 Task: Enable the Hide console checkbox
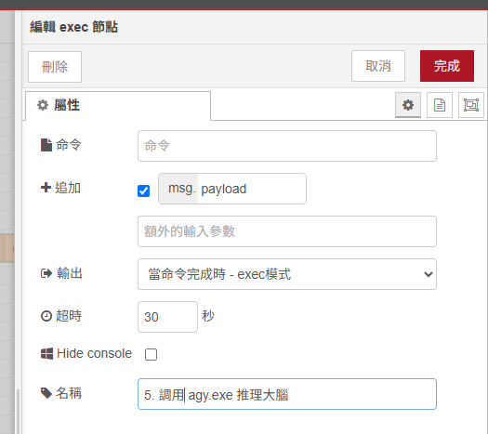(151, 354)
